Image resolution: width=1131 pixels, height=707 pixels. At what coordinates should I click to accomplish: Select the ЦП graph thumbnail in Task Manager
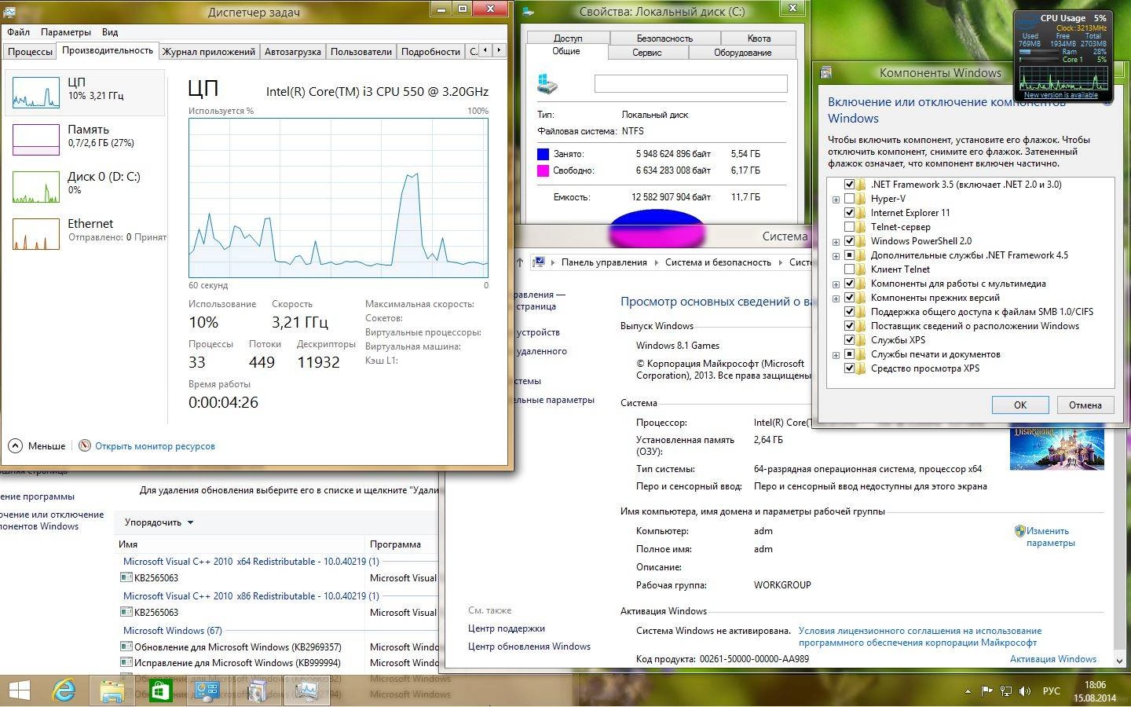(x=35, y=92)
